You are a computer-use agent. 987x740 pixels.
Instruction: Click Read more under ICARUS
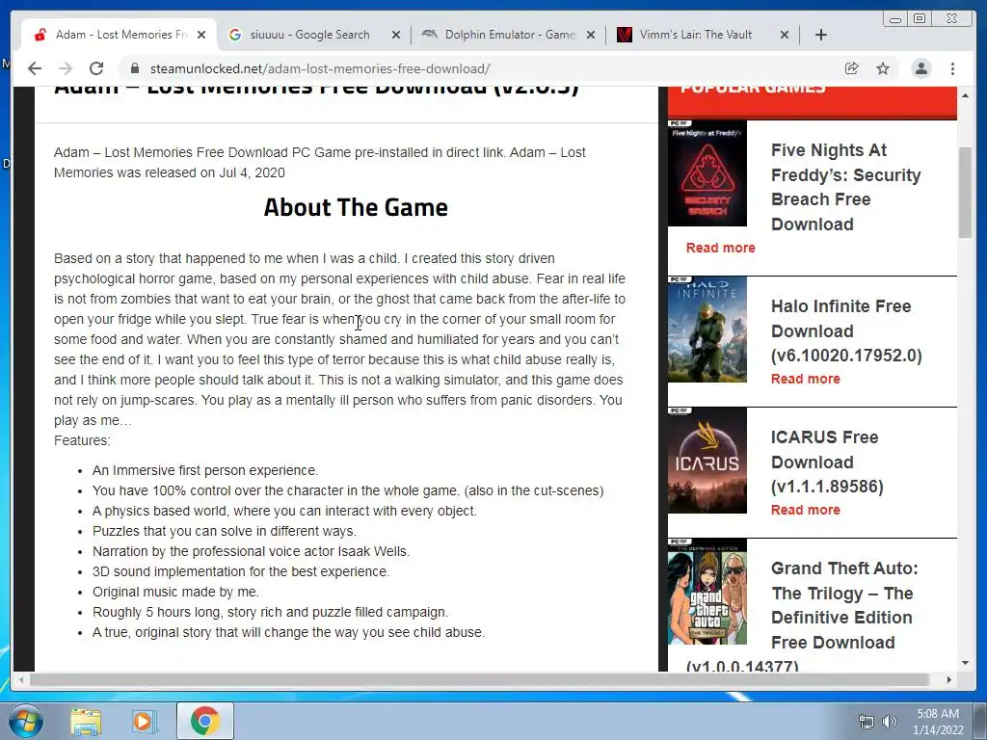click(x=806, y=509)
